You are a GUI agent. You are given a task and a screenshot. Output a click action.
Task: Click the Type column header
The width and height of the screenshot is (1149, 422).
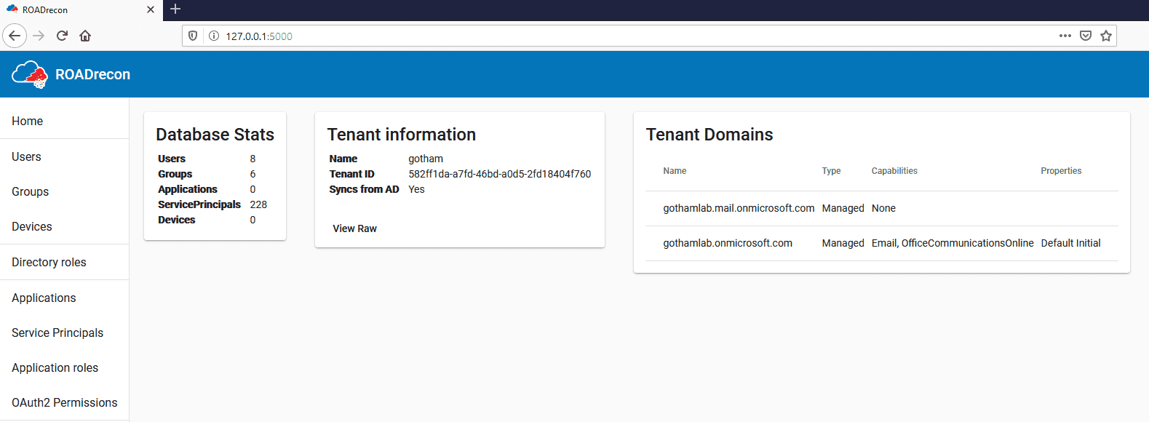[x=831, y=171]
